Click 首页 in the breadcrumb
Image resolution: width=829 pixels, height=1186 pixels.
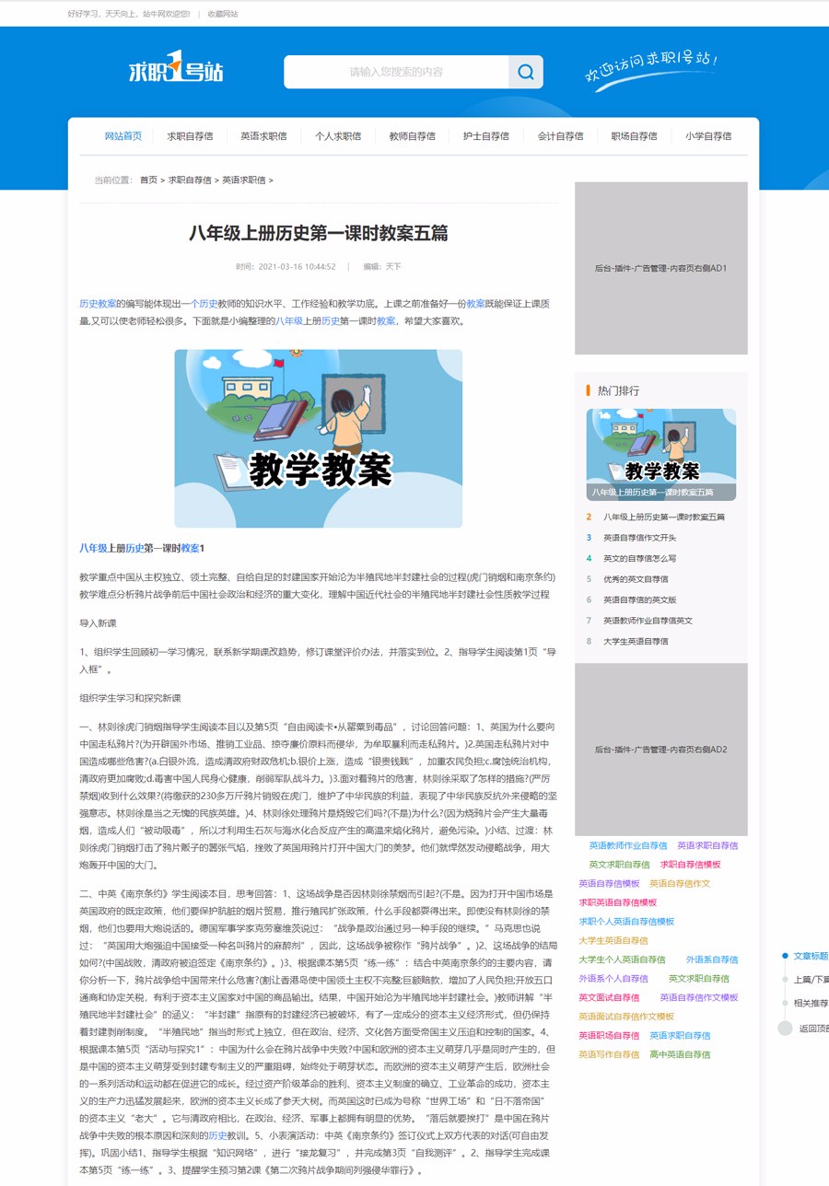[x=148, y=180]
